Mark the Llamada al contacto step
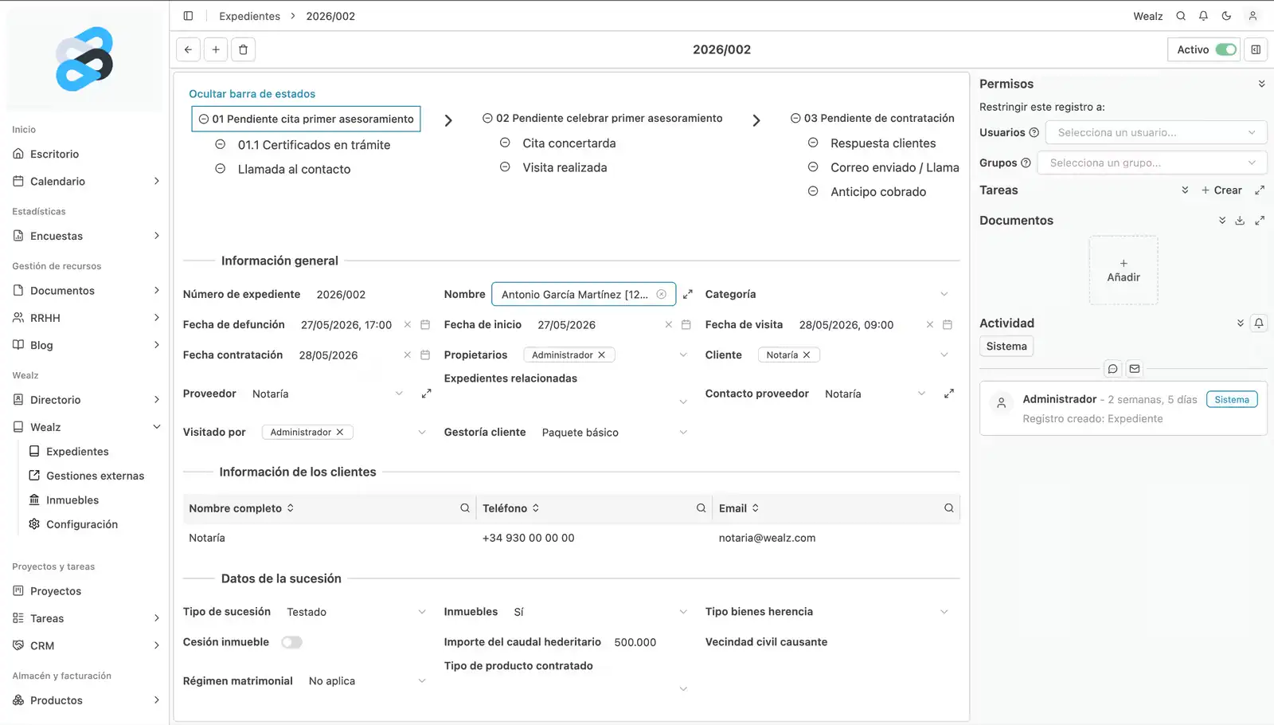 [x=221, y=169]
